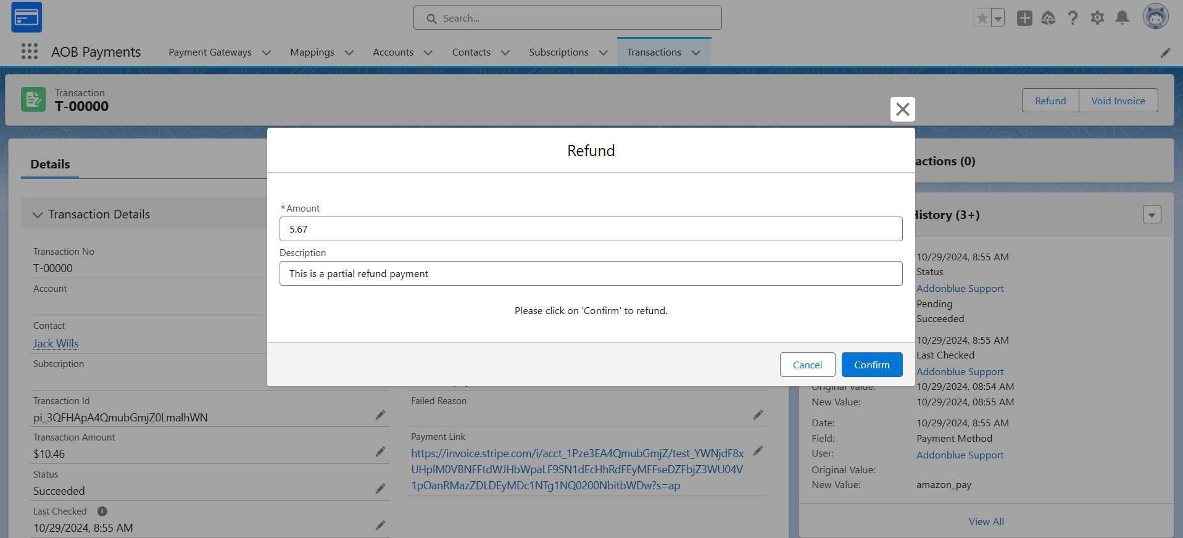The image size is (1183, 538).
Task: Click the Refund button in header
Action: coord(1050,101)
